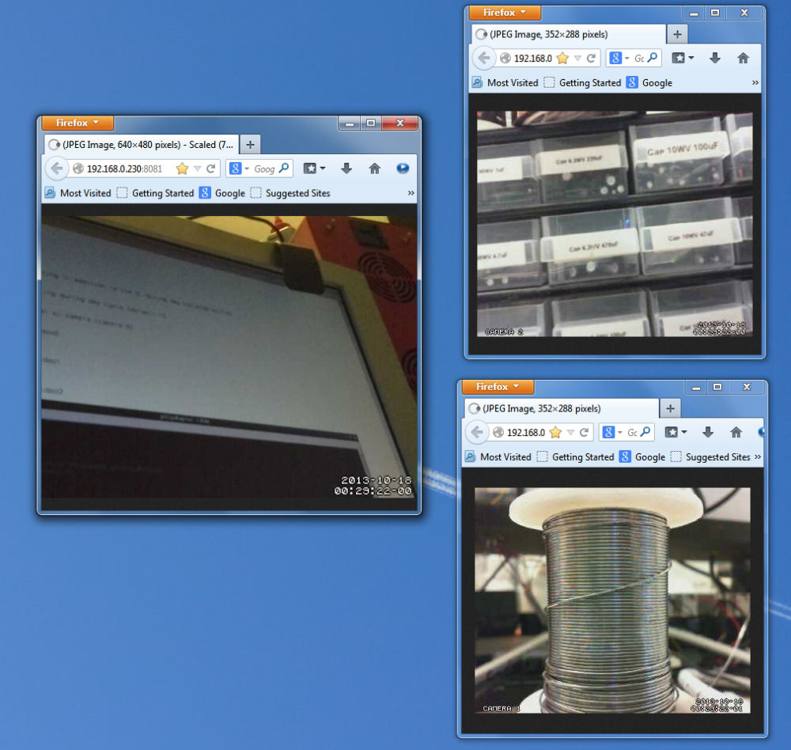Click Downloads arrow in the solder spool window

pos(708,432)
